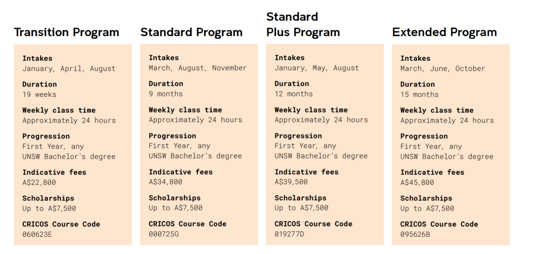Click the 19 weeks duration text
This screenshot has width=534, height=254.
[x=40, y=94]
